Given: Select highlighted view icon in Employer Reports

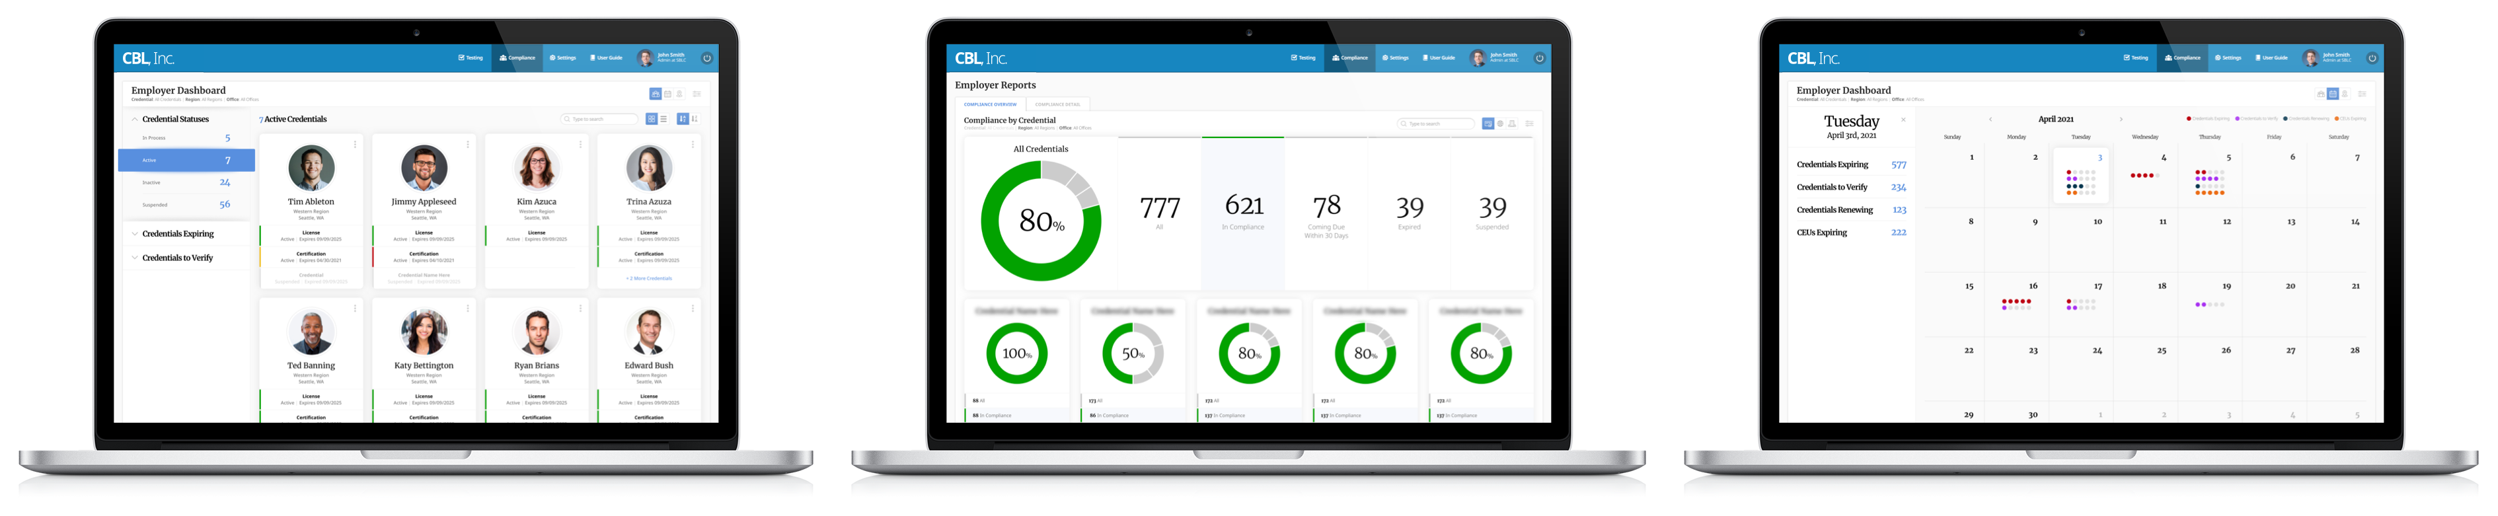Looking at the screenshot, I should click(x=1488, y=124).
